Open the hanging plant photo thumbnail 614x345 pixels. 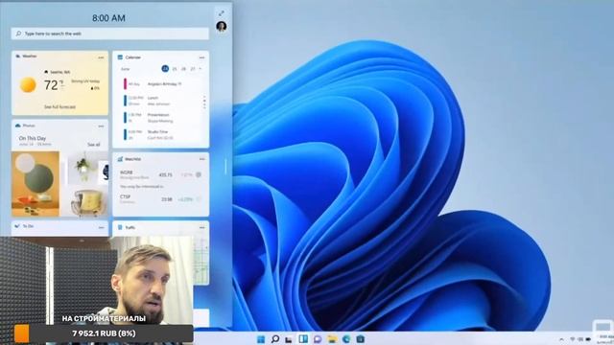click(x=83, y=169)
